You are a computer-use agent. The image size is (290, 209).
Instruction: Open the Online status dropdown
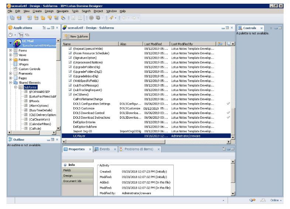pyautogui.click(x=276, y=200)
